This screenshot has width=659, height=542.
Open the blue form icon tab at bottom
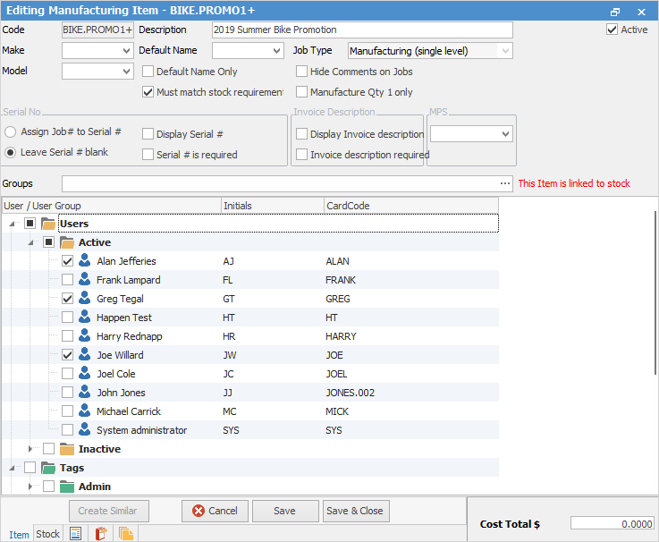(x=76, y=534)
